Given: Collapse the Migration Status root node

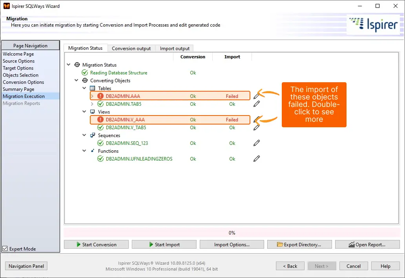Looking at the screenshot, I should [69, 65].
